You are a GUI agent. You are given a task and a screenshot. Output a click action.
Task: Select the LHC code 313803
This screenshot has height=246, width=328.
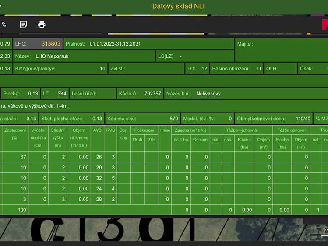click(x=51, y=44)
